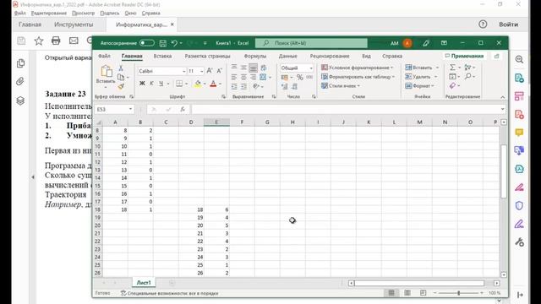The height and width of the screenshot is (304, 541).
Task: Click the Вставить paste icon
Action: pyautogui.click(x=107, y=71)
